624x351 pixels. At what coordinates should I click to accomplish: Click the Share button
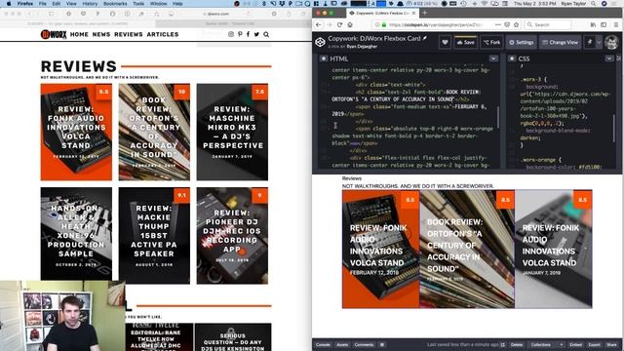(x=611, y=344)
